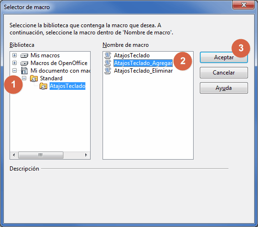The height and width of the screenshot is (227, 258).
Task: Click the document icon of Mi documento con mac
Action: pos(24,71)
